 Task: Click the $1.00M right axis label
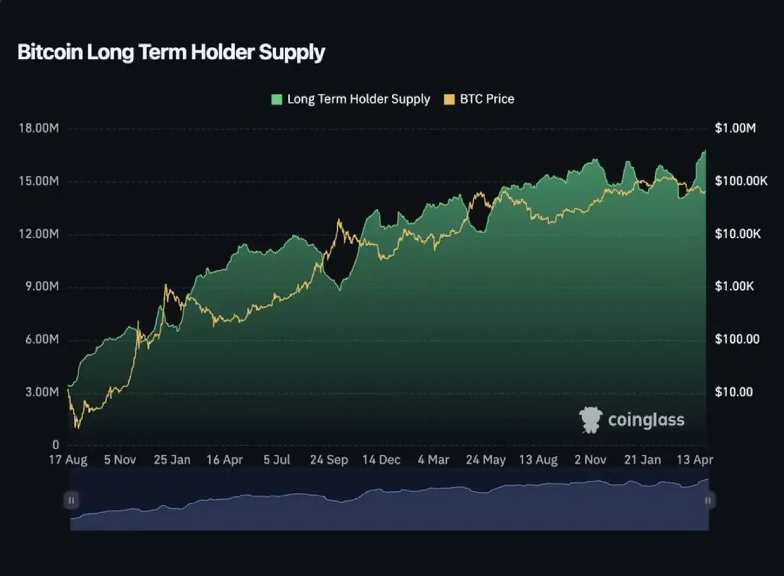[735, 129]
